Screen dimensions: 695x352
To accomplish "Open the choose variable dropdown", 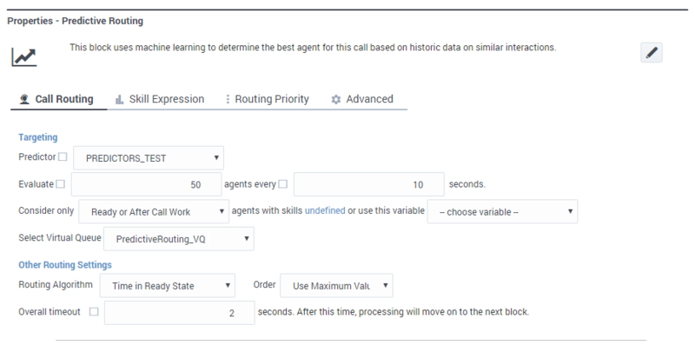I will [x=503, y=211].
